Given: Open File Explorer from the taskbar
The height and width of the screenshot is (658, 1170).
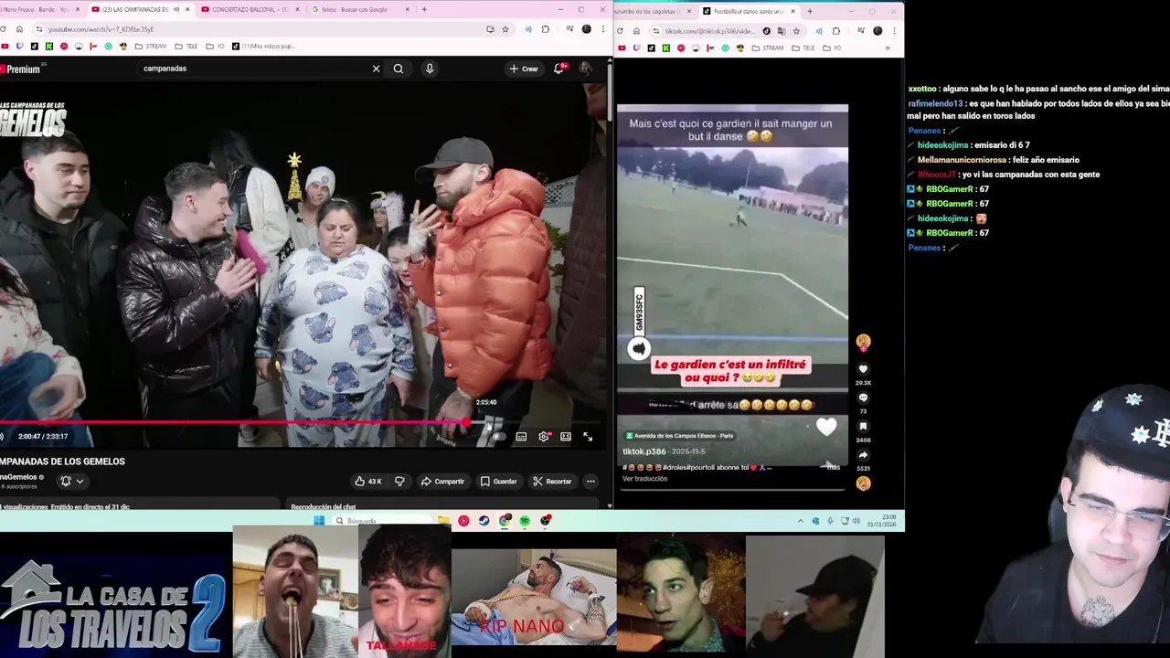Looking at the screenshot, I should pyautogui.click(x=443, y=521).
